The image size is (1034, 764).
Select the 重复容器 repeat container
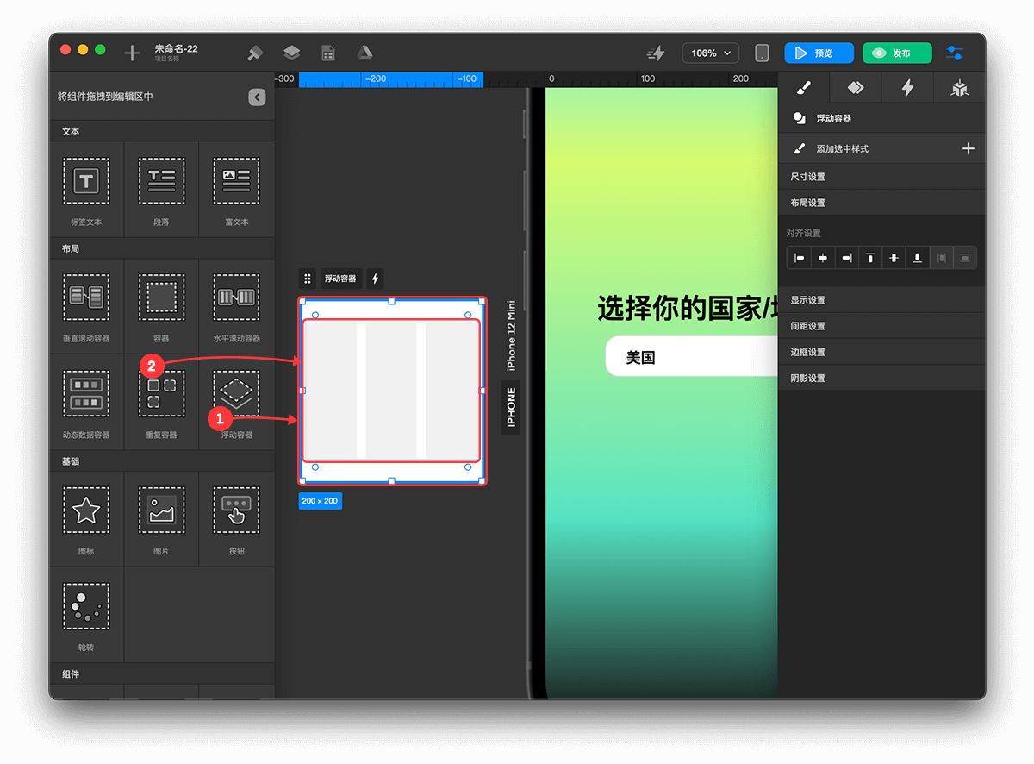(x=161, y=403)
